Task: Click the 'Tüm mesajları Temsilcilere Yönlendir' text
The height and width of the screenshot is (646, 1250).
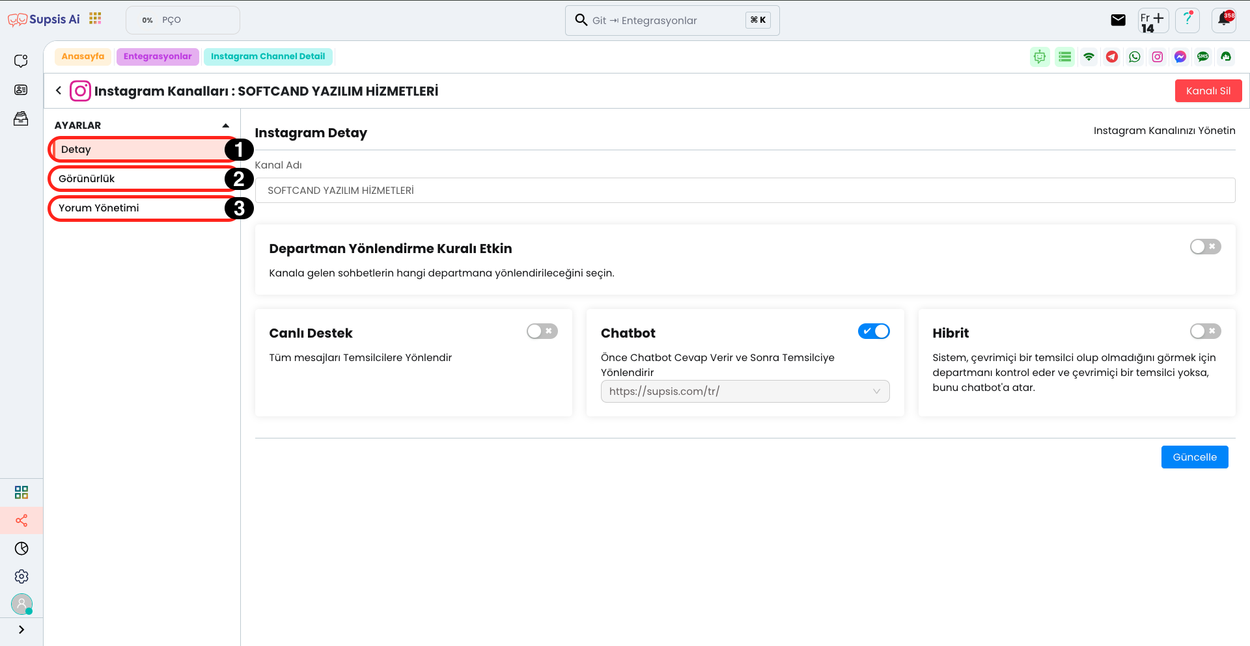Action: pos(360,357)
